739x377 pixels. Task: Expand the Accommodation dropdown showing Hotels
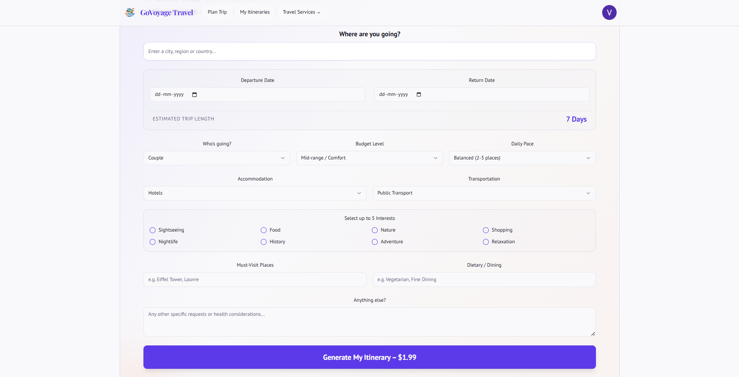coord(255,193)
